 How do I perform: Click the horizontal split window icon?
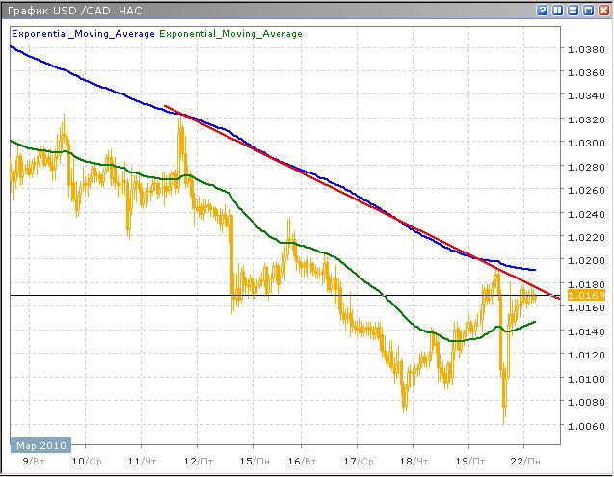click(573, 10)
